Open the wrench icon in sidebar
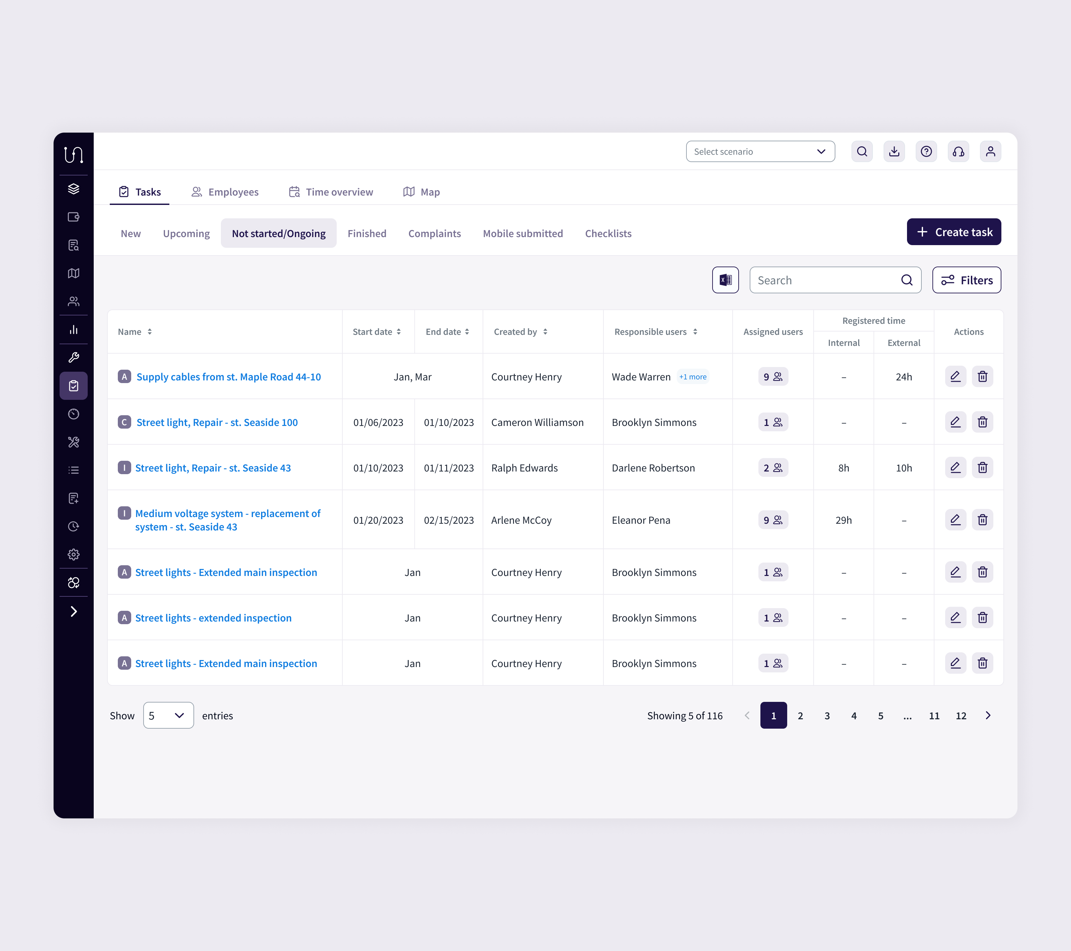This screenshot has height=951, width=1071. click(x=73, y=358)
